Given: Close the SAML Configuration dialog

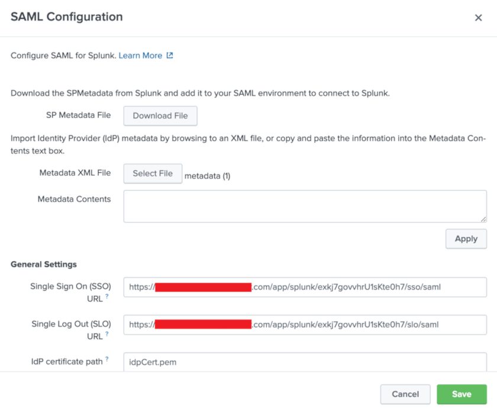Looking at the screenshot, I should click(x=478, y=18).
